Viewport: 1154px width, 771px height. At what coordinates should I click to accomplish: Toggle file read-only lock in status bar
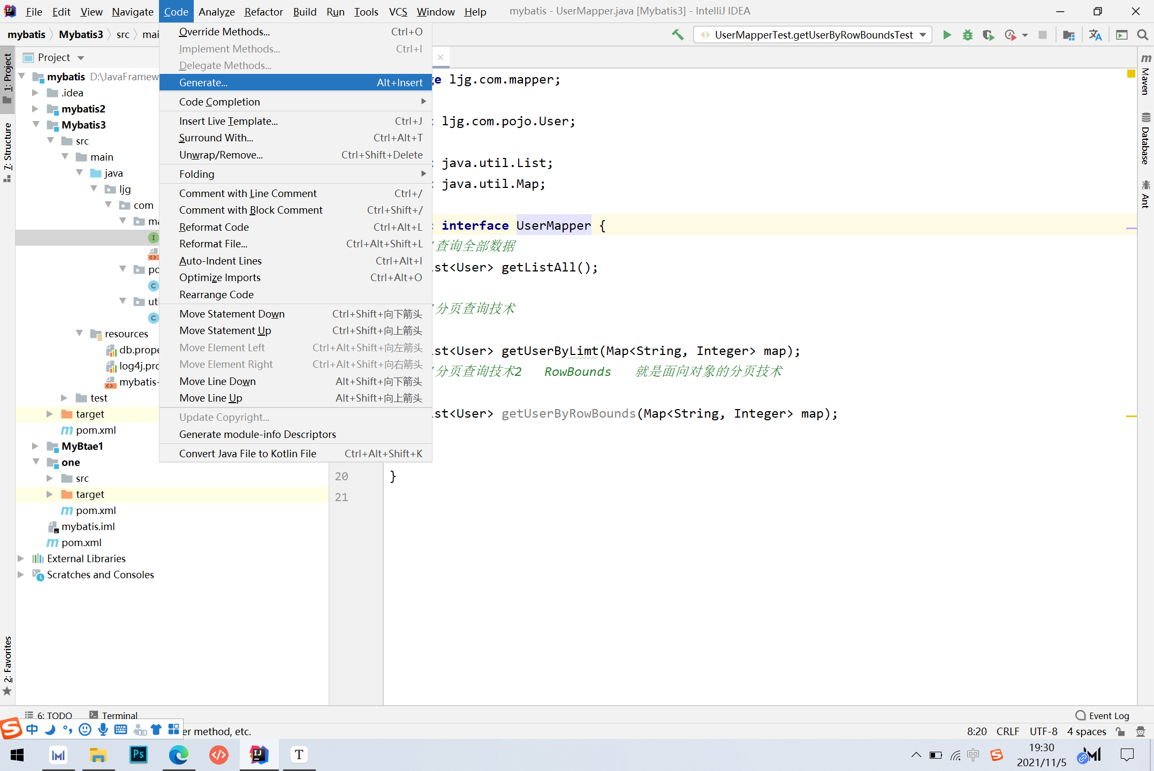(x=1120, y=731)
